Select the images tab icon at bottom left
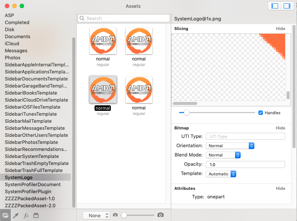297x221 pixels. 6,215
